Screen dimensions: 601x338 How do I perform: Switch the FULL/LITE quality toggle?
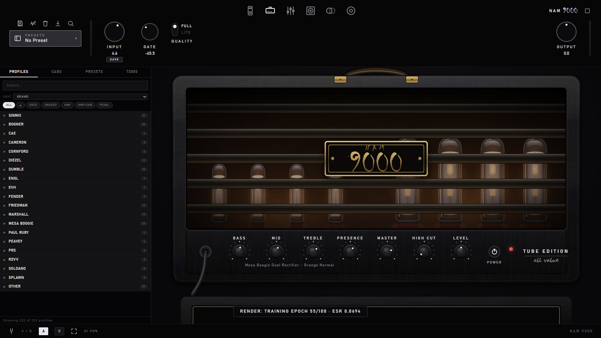click(x=175, y=29)
